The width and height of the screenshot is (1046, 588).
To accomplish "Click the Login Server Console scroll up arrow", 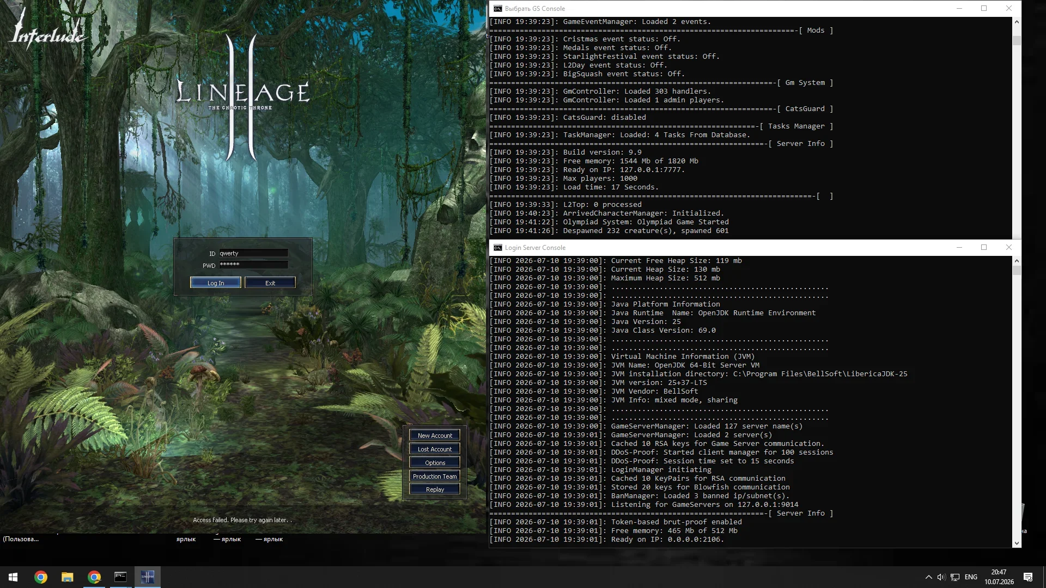I will pyautogui.click(x=1017, y=261).
